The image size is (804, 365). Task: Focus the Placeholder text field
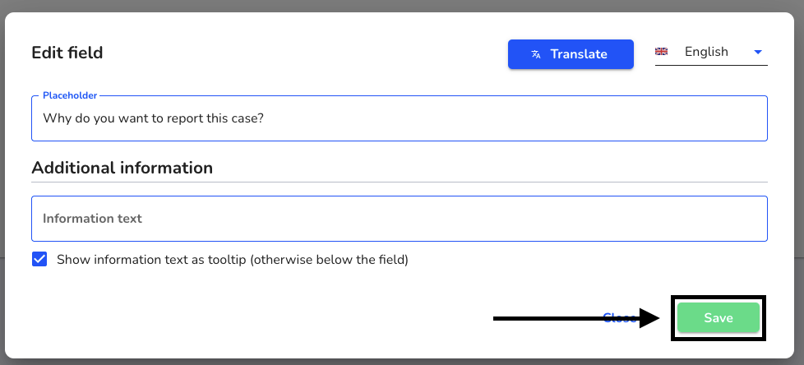[400, 118]
